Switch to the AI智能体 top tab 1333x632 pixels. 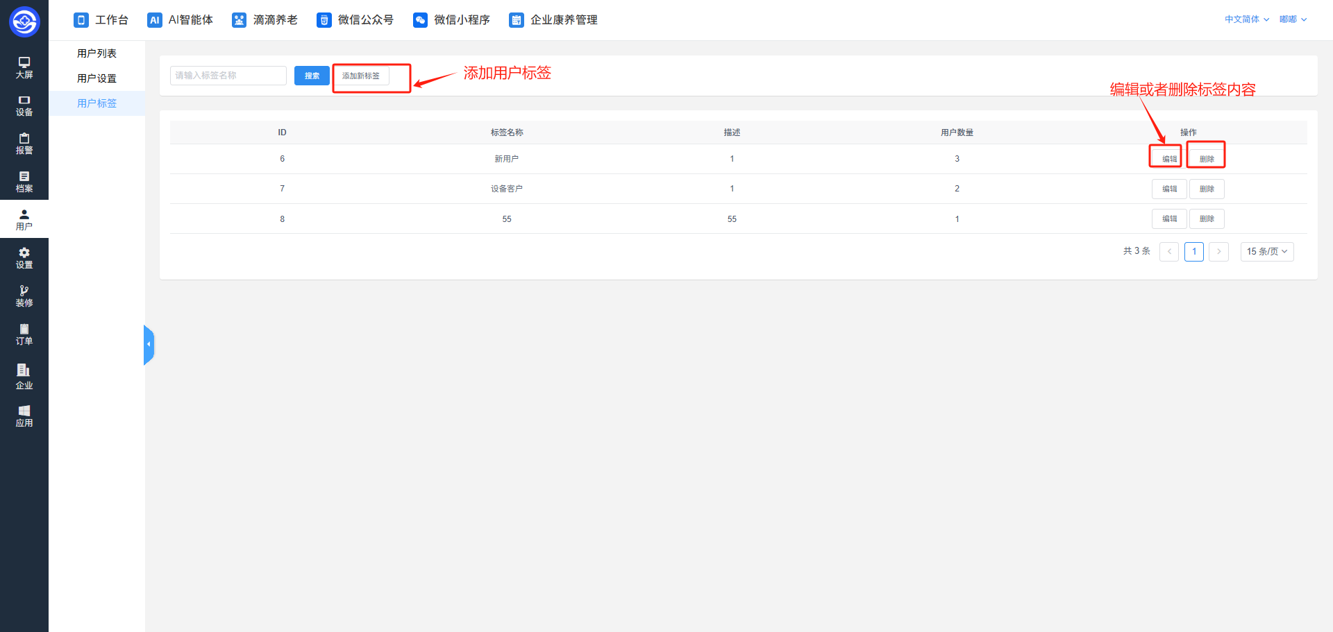(181, 20)
